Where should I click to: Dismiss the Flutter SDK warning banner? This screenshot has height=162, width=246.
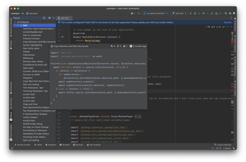pos(228,22)
